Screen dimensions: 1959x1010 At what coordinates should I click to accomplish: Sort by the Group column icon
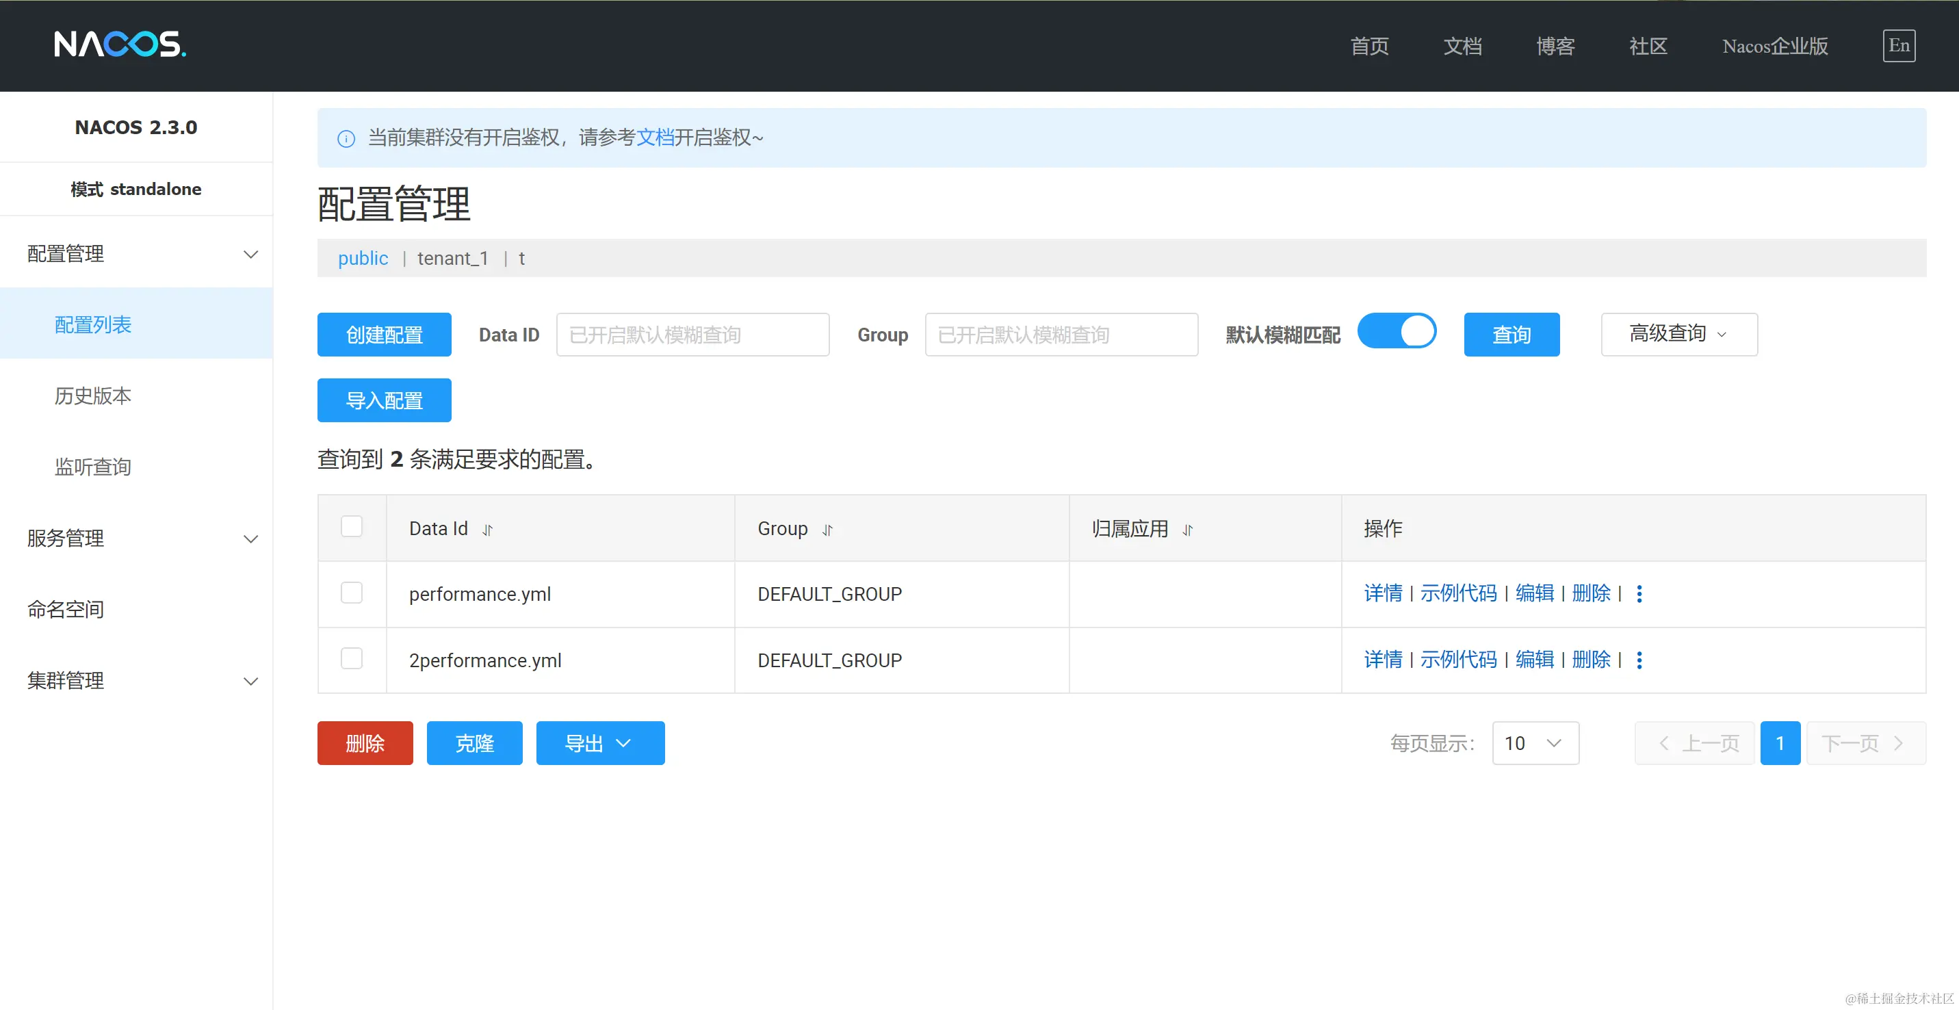point(827,530)
